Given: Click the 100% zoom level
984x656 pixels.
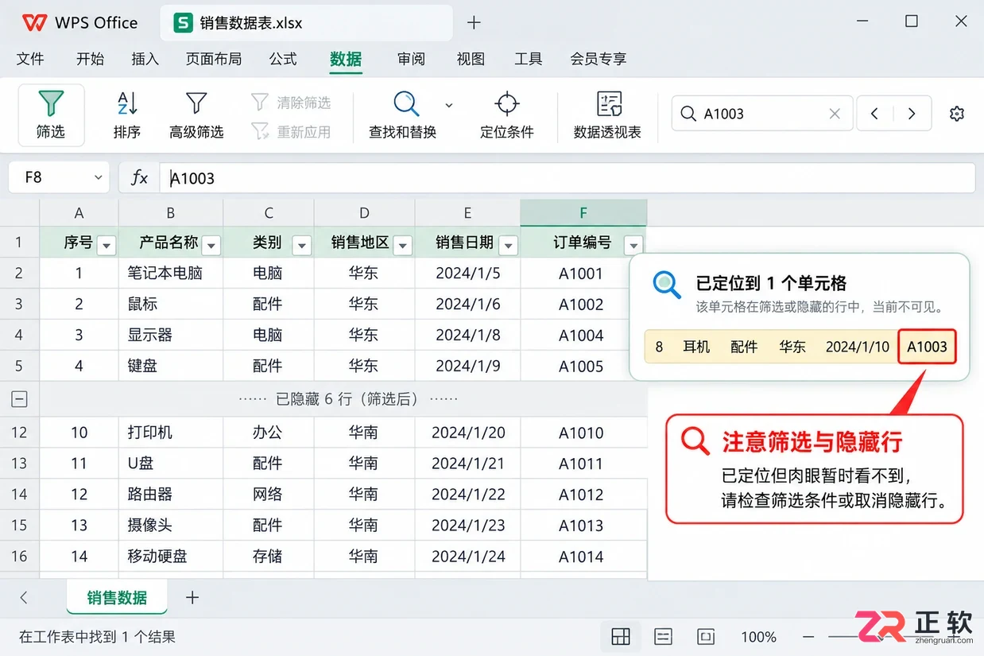Looking at the screenshot, I should click(758, 637).
